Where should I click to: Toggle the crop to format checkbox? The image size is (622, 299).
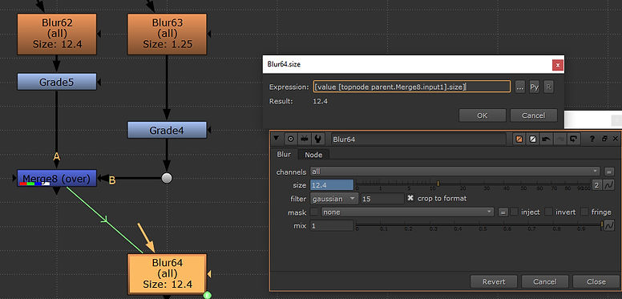[x=410, y=198]
